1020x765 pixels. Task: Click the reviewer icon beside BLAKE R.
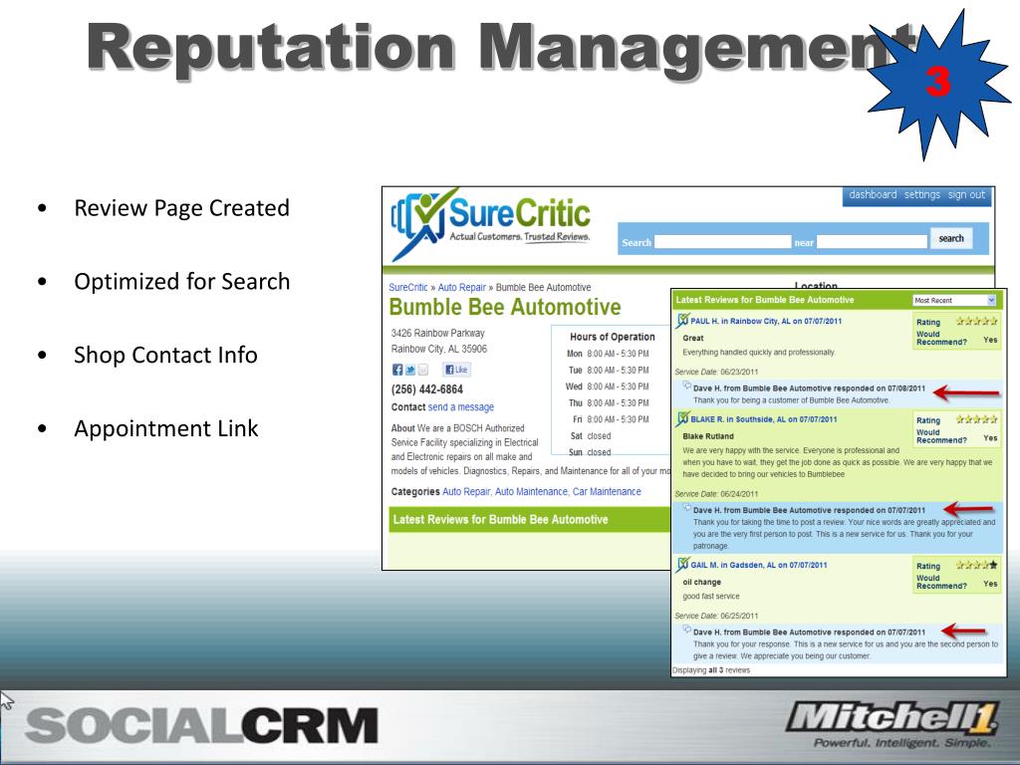(x=682, y=419)
